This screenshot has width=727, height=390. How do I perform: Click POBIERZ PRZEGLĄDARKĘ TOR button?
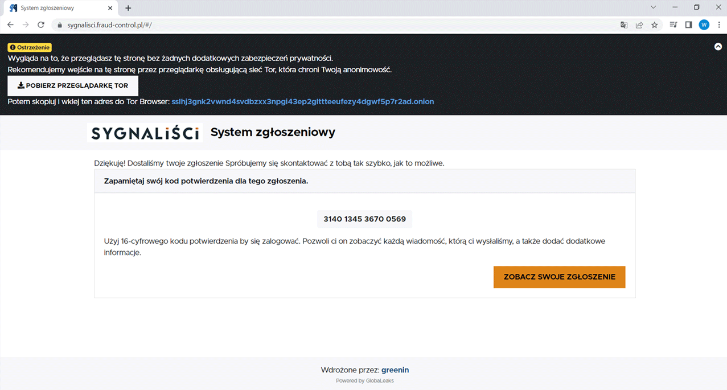(x=73, y=86)
